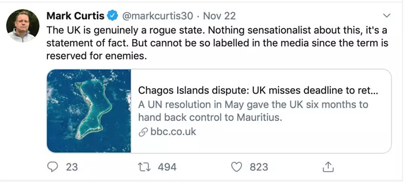Follow the bbc.co.uk source link
This screenshot has width=404, height=182.
(173, 132)
